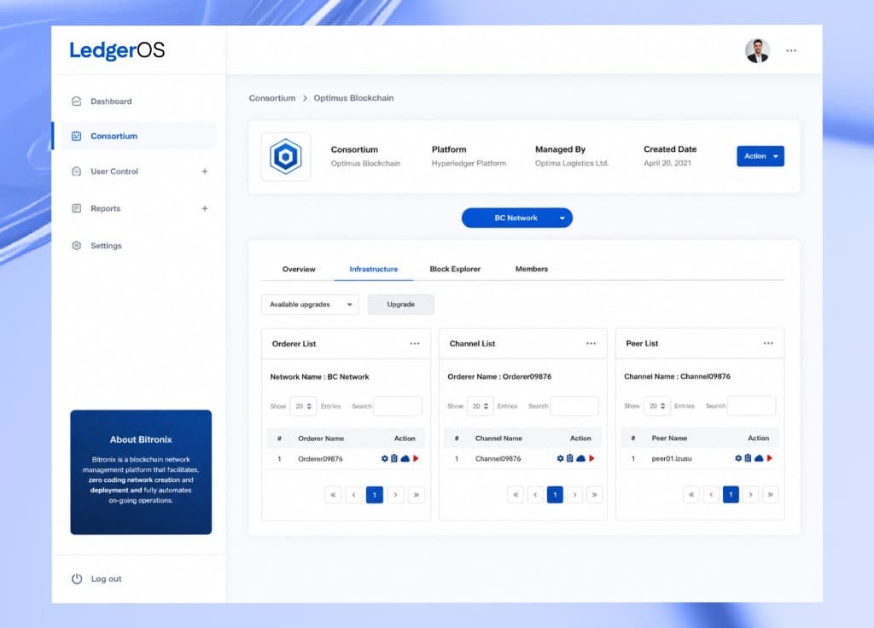This screenshot has width=874, height=628.
Task: Go to last page in Orderer List
Action: click(x=417, y=495)
